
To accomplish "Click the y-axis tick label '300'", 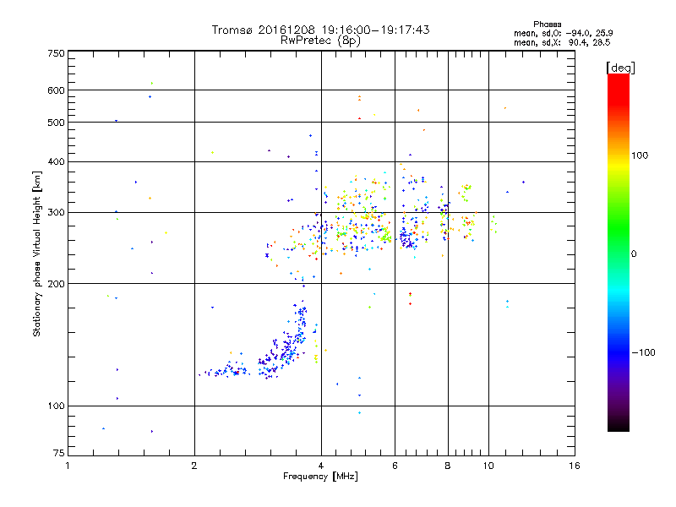I will coord(57,213).
